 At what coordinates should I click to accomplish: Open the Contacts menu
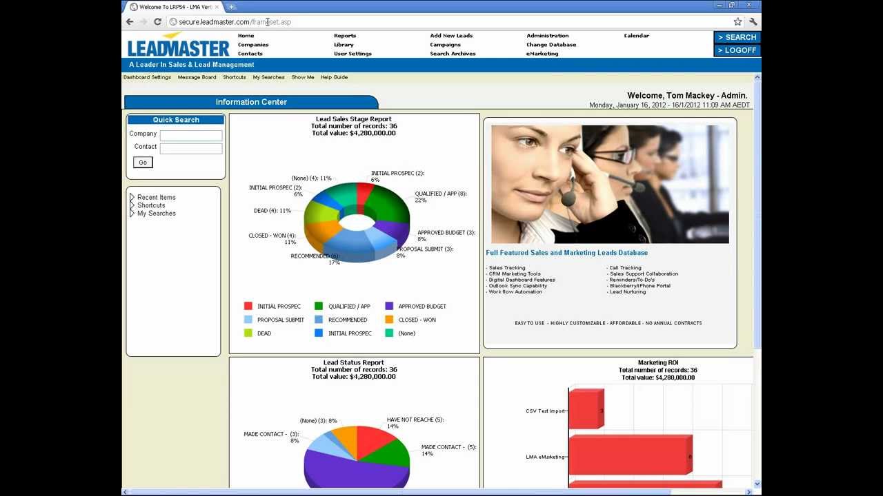(250, 54)
